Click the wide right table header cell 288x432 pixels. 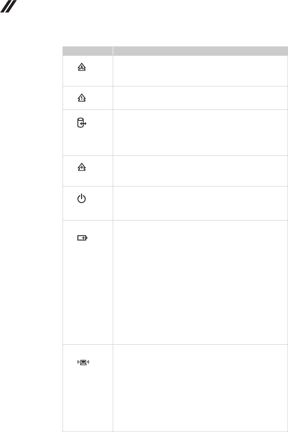[200, 51]
